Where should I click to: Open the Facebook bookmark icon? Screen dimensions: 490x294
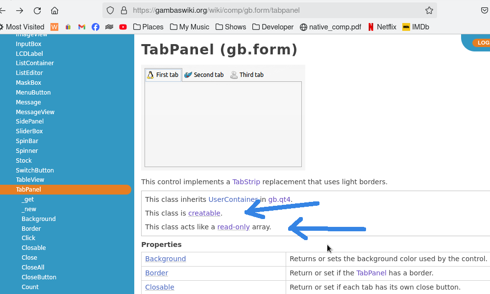[x=95, y=27]
